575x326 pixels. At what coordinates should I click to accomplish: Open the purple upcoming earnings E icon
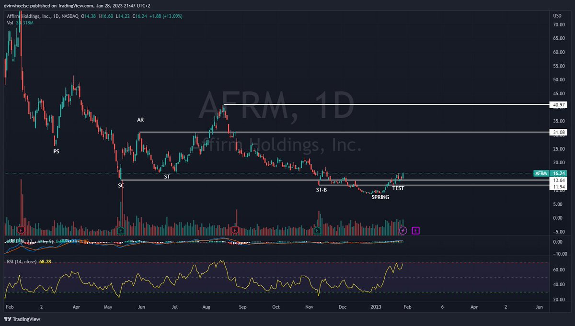pos(415,231)
